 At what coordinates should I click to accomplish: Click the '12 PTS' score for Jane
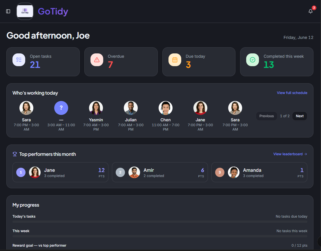pos(101,173)
